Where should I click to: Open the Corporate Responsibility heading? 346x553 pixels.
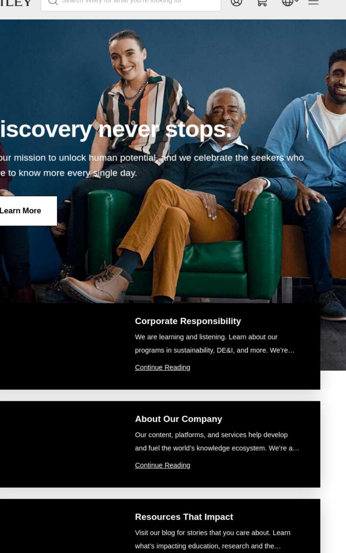click(x=188, y=321)
